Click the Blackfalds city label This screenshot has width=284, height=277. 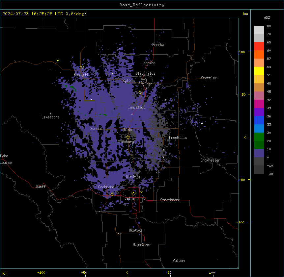click(x=145, y=73)
